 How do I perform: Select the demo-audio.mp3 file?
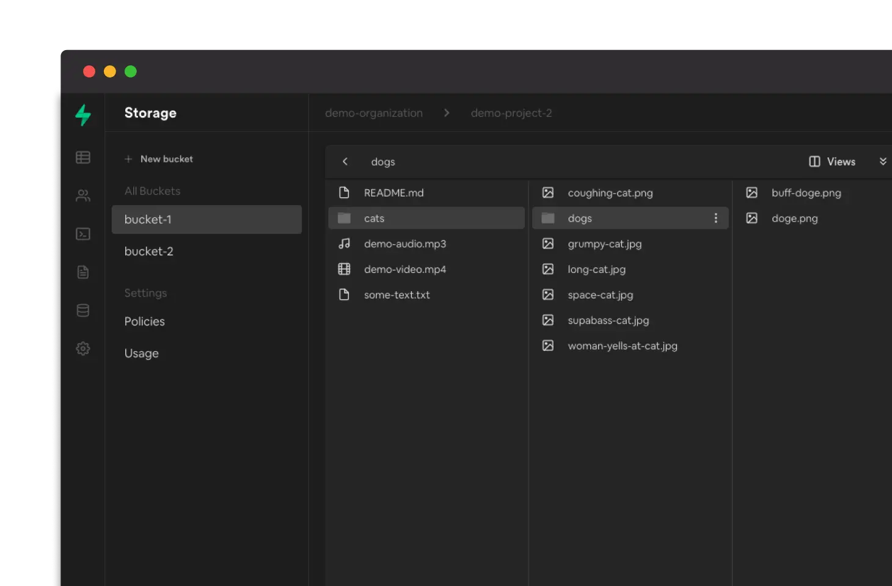click(404, 244)
